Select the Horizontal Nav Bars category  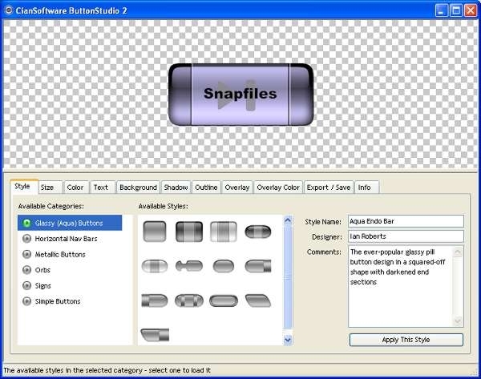70,239
